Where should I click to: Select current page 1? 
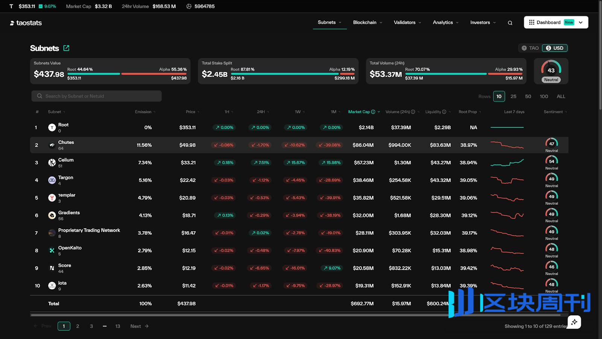pos(64,326)
